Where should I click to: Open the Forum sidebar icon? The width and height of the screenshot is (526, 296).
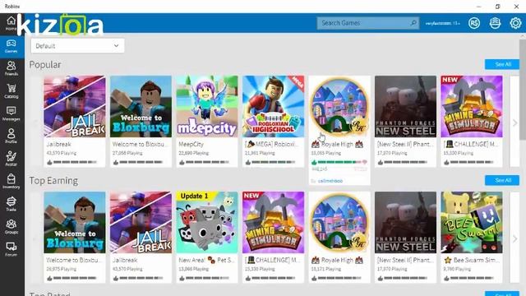11,249
